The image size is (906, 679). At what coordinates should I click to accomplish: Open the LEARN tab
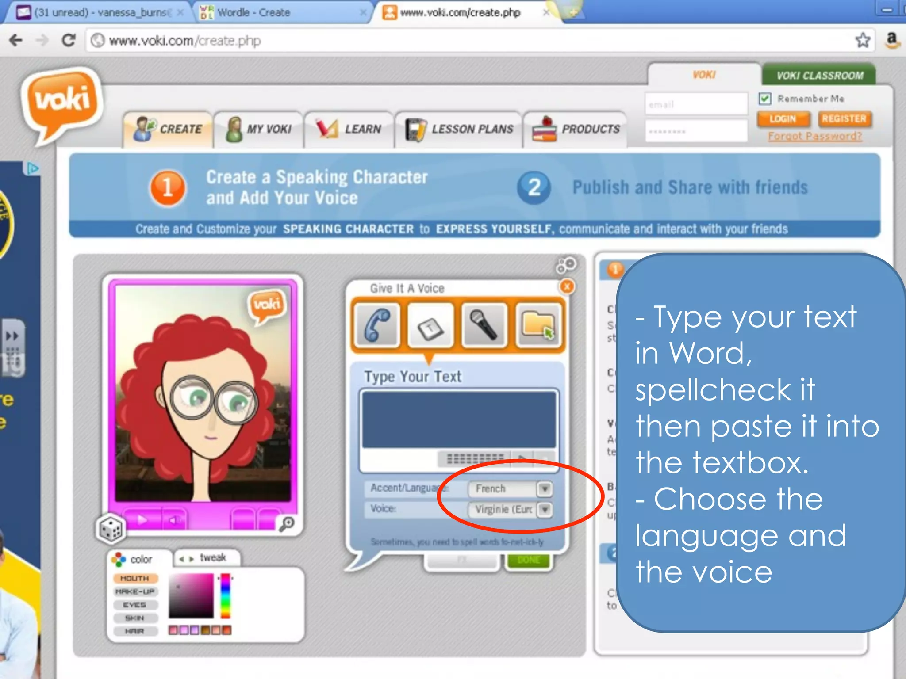click(349, 129)
